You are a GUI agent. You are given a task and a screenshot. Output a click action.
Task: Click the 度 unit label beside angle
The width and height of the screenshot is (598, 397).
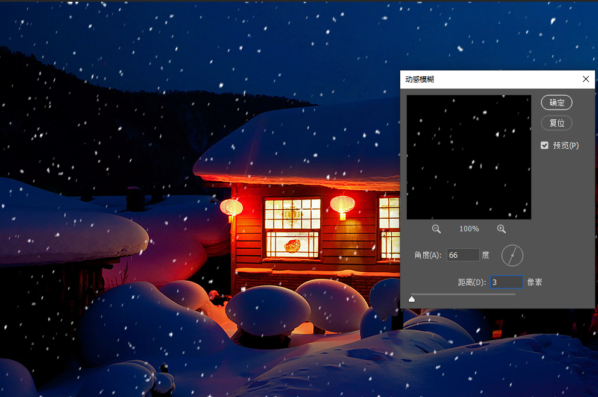pos(485,255)
